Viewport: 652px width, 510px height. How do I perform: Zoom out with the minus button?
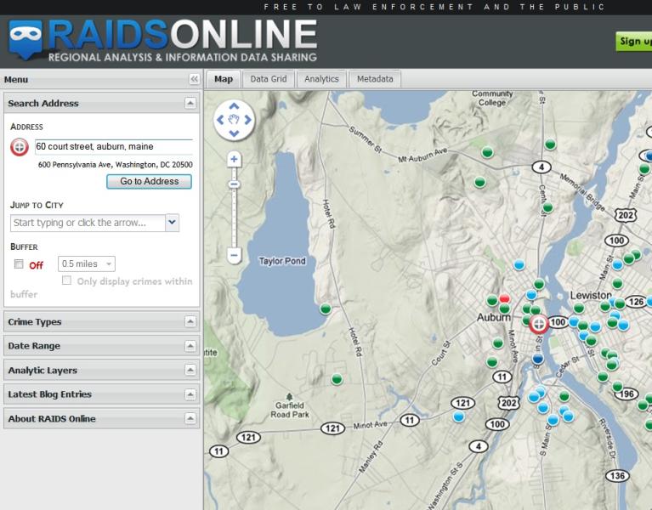point(234,255)
